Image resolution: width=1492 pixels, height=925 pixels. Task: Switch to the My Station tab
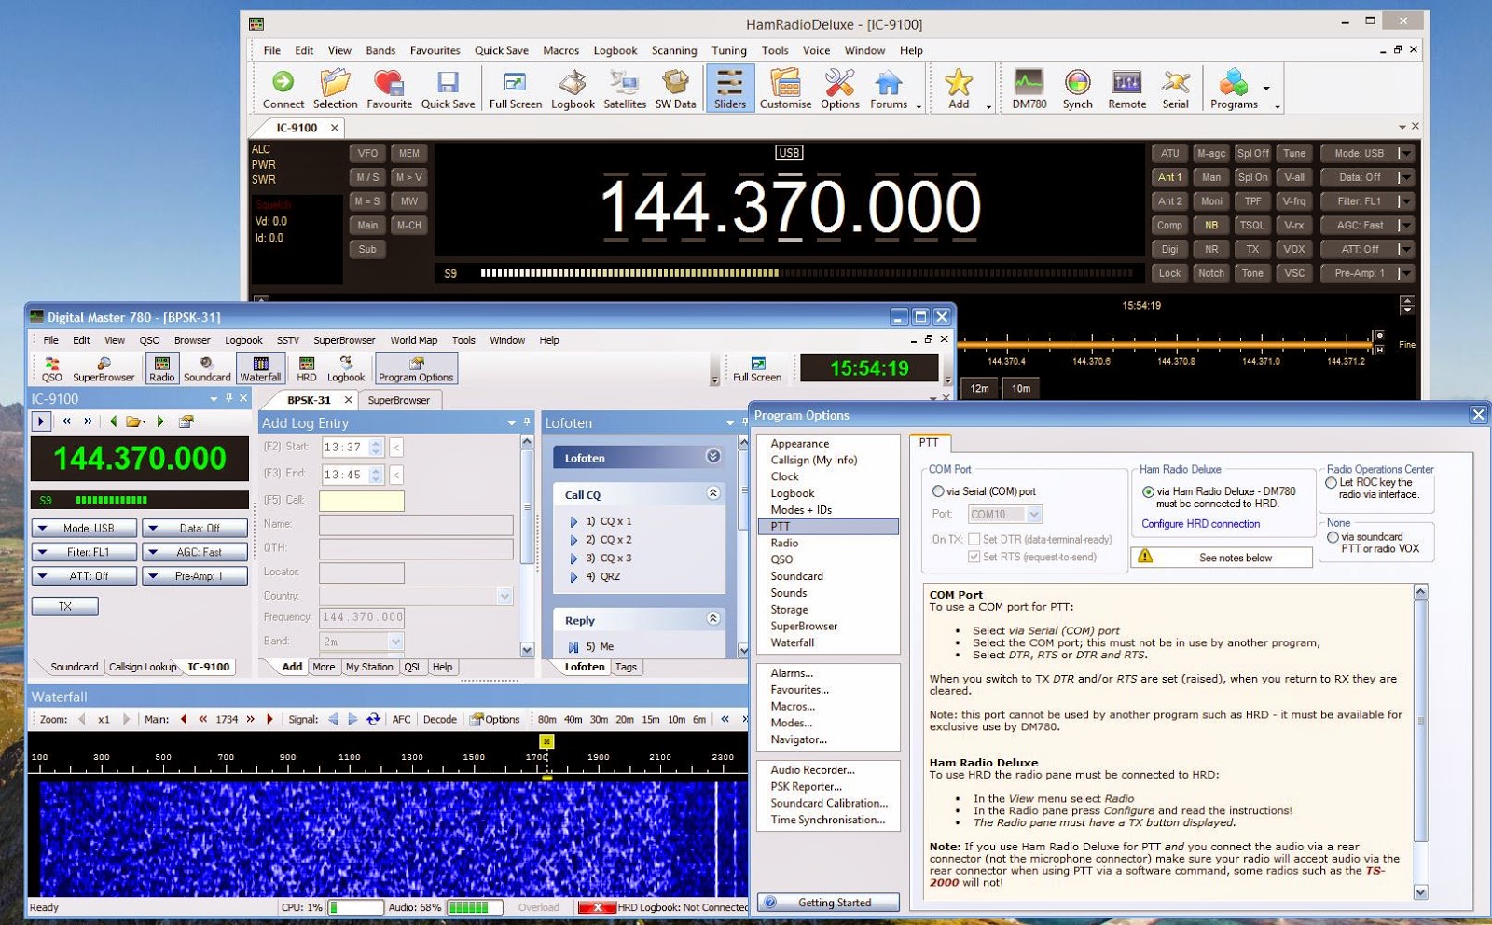(x=369, y=667)
